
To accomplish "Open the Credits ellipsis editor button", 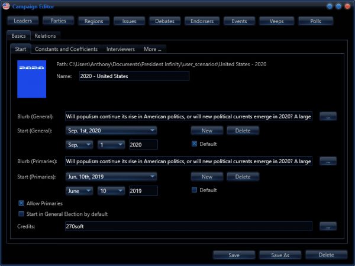I will coord(328,226).
